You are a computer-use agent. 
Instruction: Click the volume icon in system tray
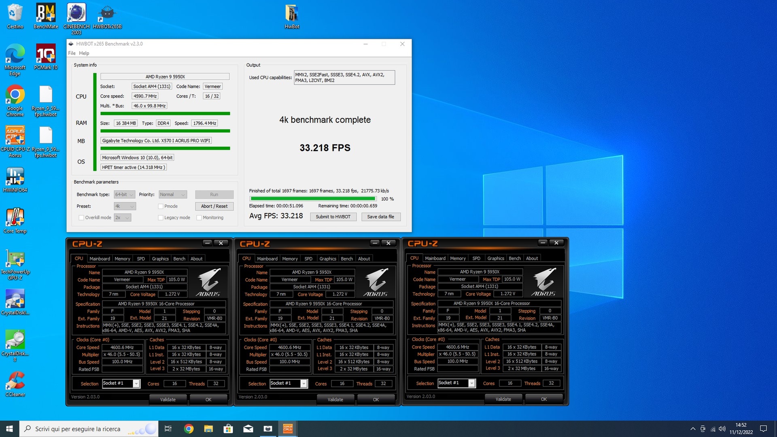(x=722, y=429)
